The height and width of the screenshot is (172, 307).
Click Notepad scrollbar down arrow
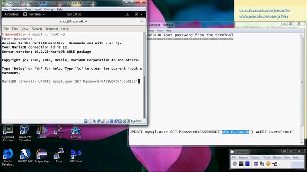click(302, 143)
